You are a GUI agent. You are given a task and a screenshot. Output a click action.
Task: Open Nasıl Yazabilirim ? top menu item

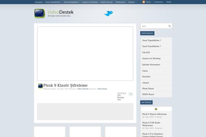point(72,2)
